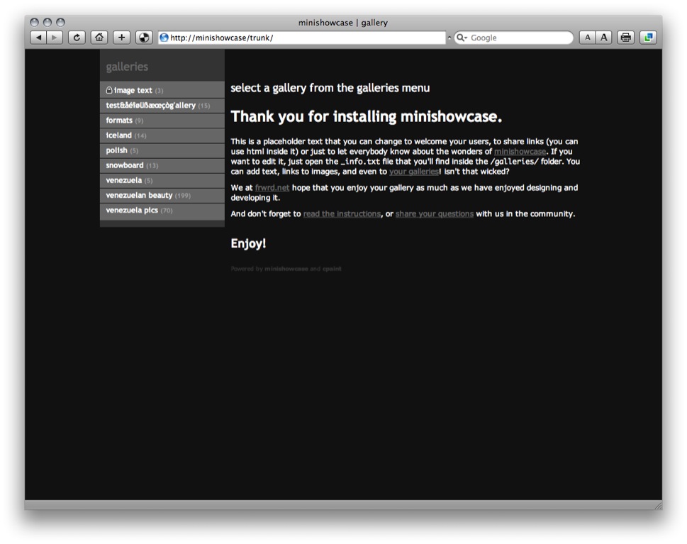The image size is (687, 544).
Task: Open the snowboard gallery
Action: coord(162,165)
